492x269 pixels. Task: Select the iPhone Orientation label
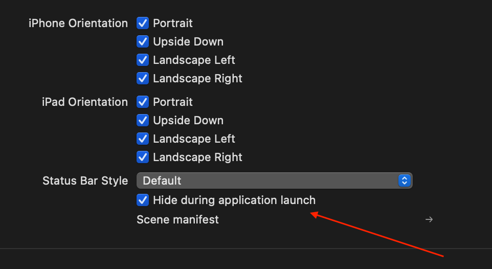78,23
